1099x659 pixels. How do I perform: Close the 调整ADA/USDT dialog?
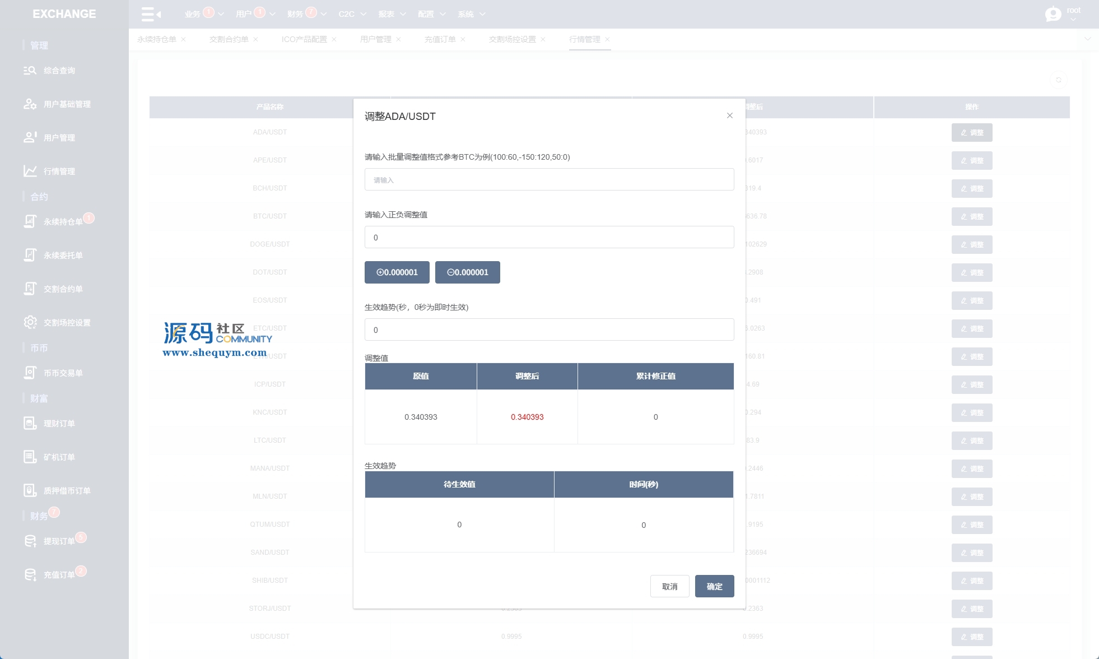point(729,115)
